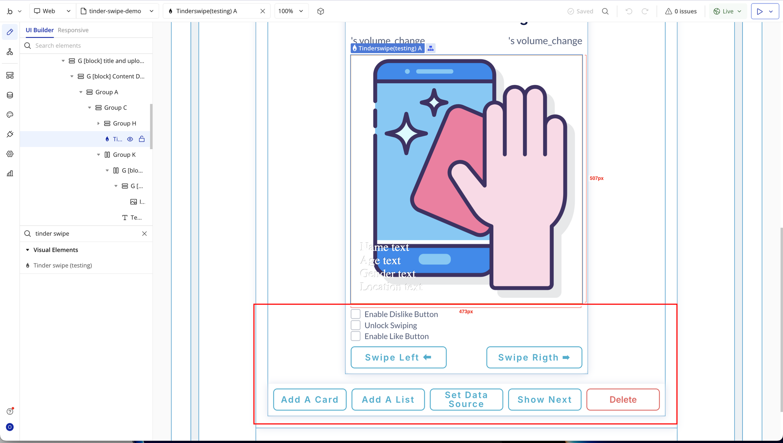783x443 pixels.
Task: Open the Workflow tab icon in sidebar
Action: coord(10,52)
